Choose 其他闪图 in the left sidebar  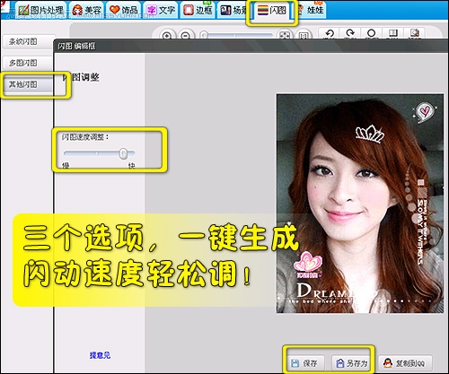click(x=28, y=84)
